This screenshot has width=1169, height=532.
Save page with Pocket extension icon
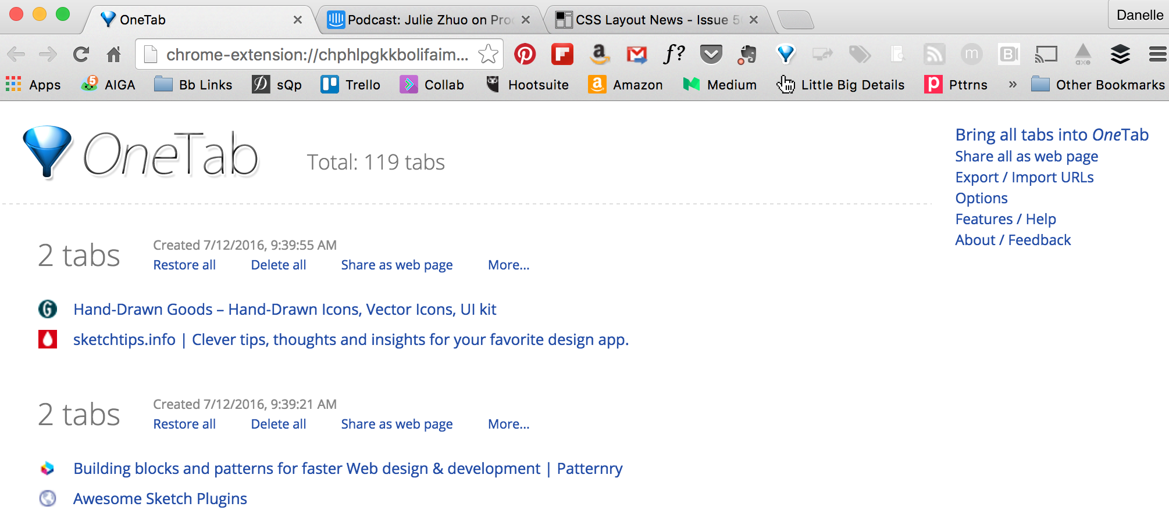tap(711, 55)
